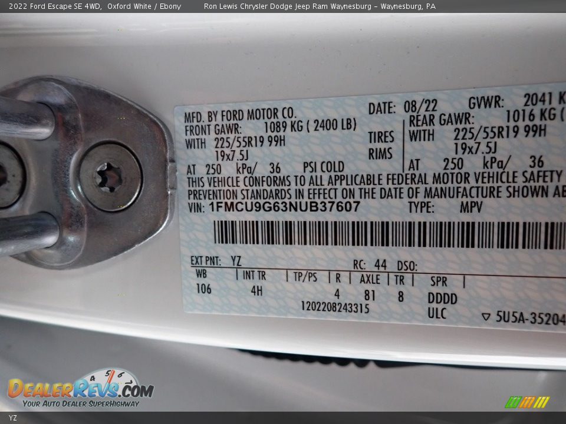Click the 'SPR' column header

[x=439, y=281]
